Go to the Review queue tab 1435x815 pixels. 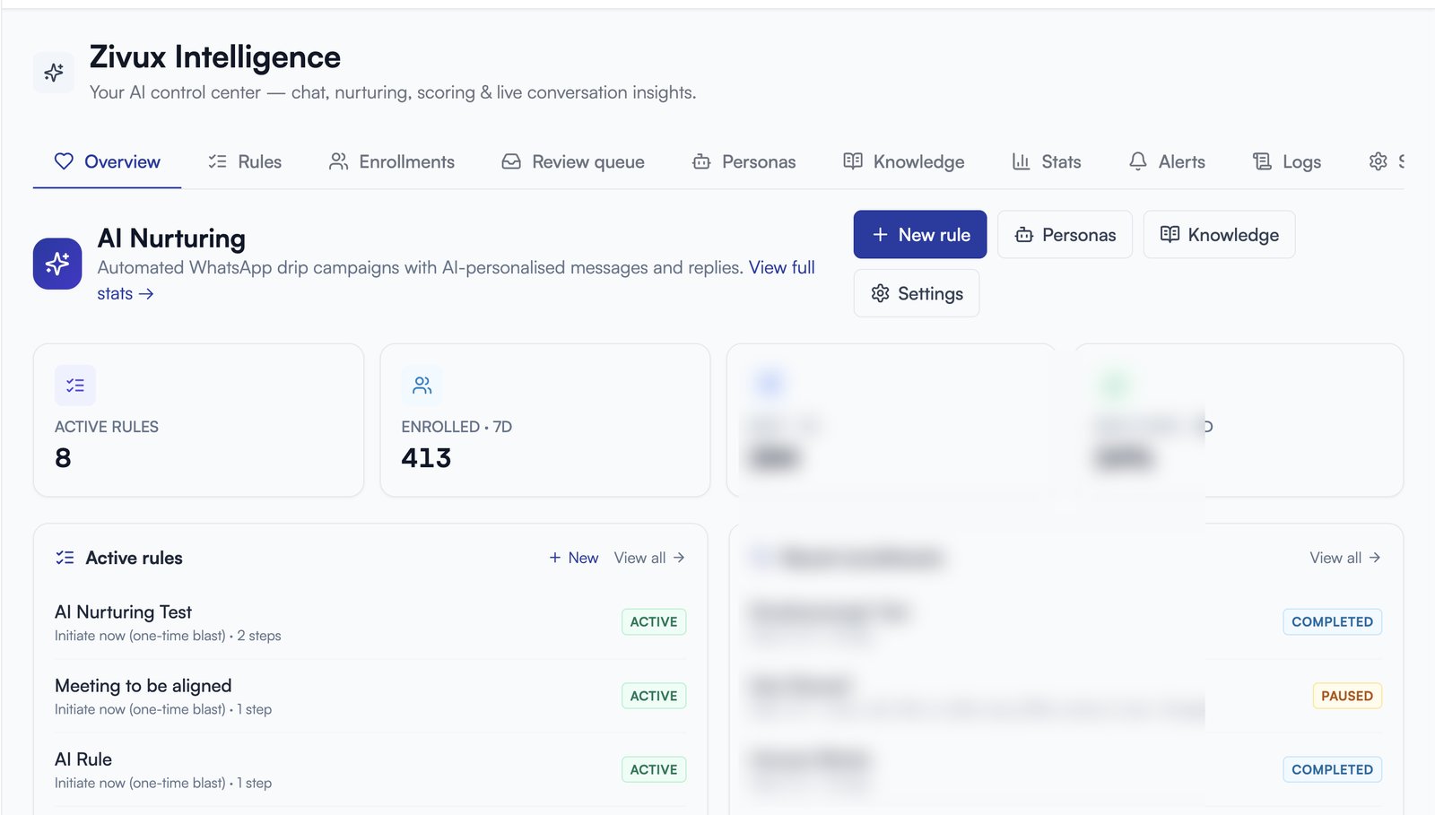pyautogui.click(x=573, y=161)
